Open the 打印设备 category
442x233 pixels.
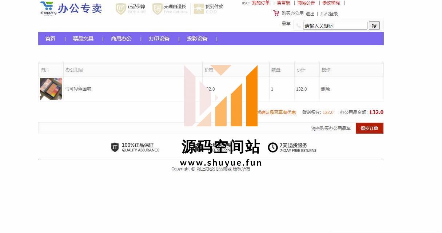pyautogui.click(x=159, y=39)
